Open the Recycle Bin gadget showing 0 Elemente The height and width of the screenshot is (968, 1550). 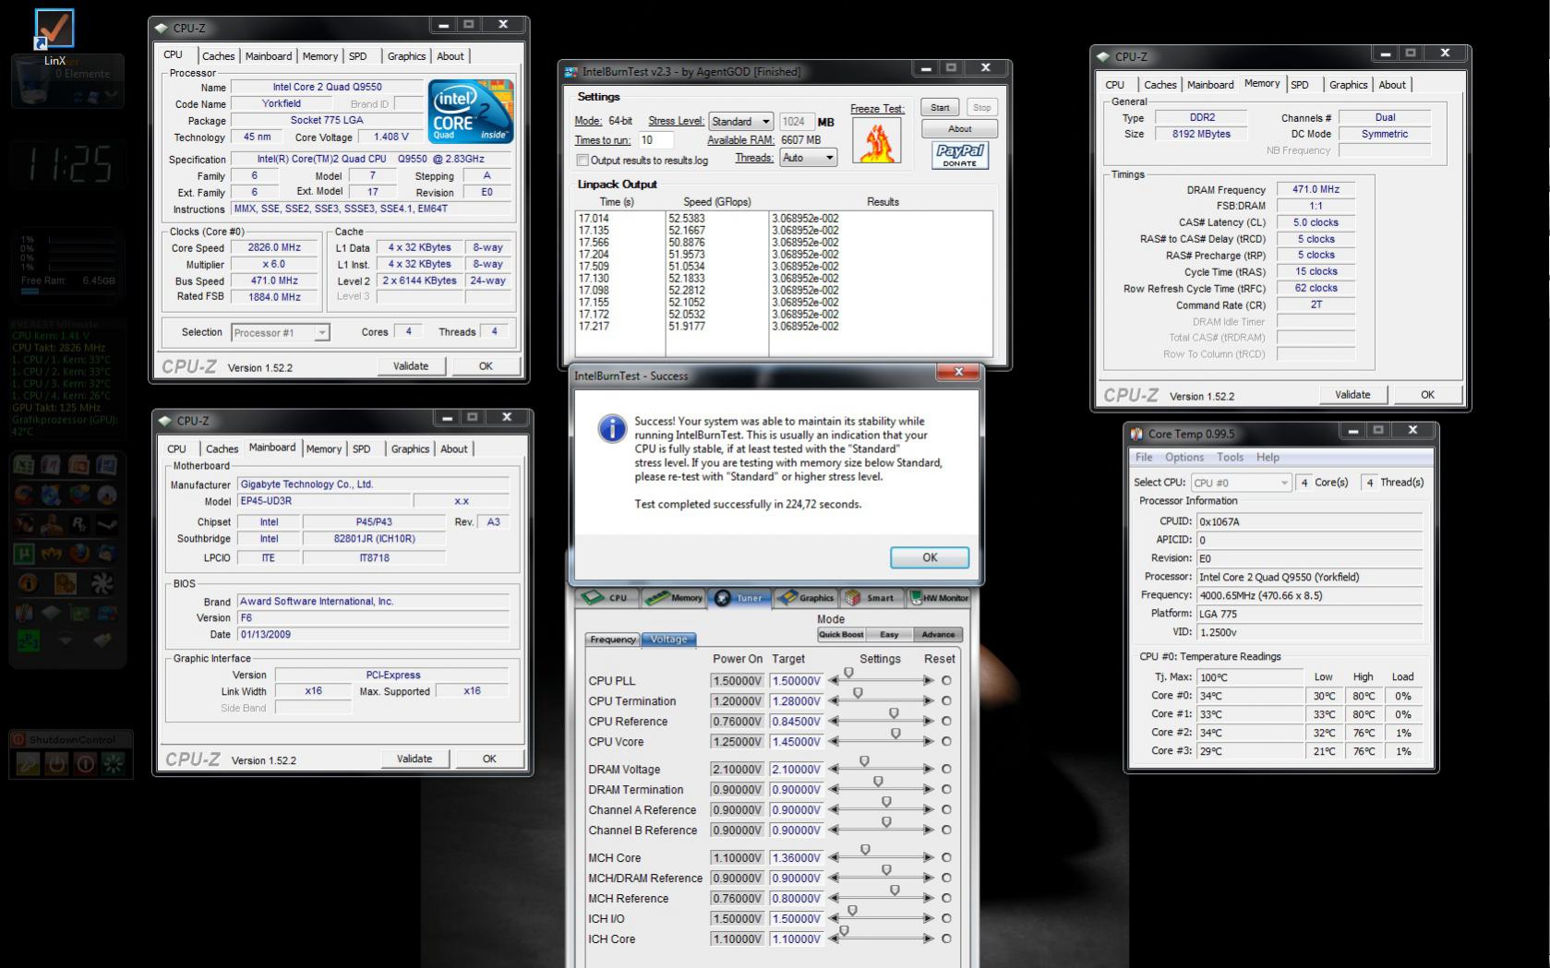click(x=66, y=81)
